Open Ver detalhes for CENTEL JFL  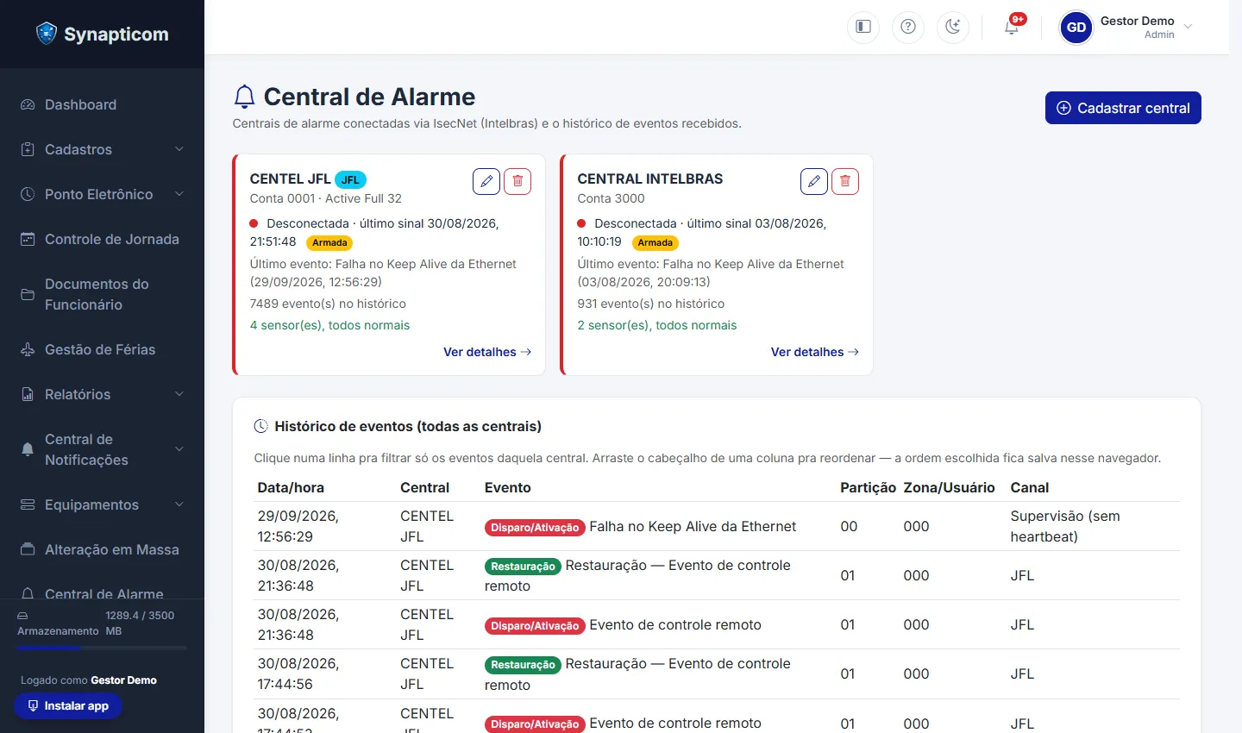pos(487,352)
